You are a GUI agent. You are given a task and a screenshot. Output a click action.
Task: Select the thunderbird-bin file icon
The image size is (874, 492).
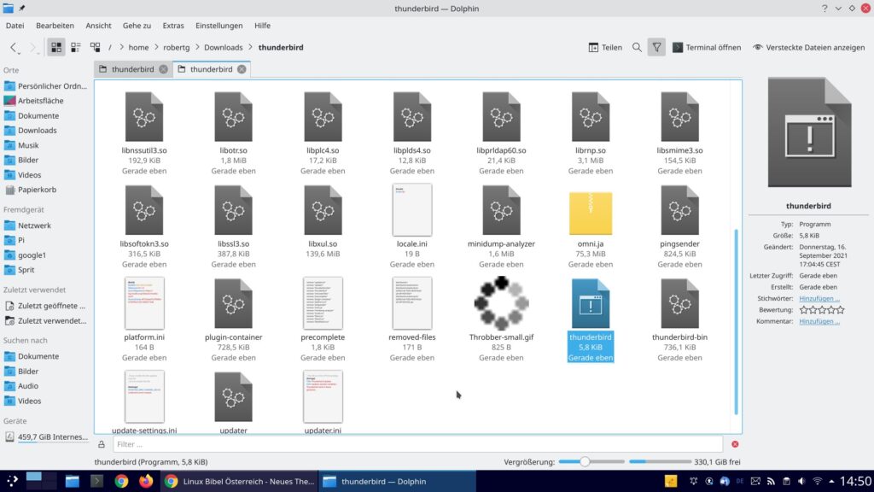679,303
